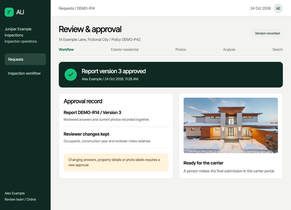Click the Version recorded badge

point(267,33)
